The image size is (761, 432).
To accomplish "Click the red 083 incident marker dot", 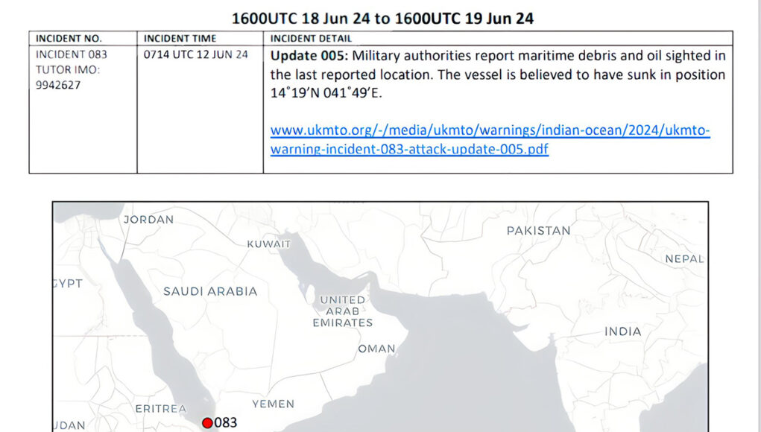I will [207, 423].
